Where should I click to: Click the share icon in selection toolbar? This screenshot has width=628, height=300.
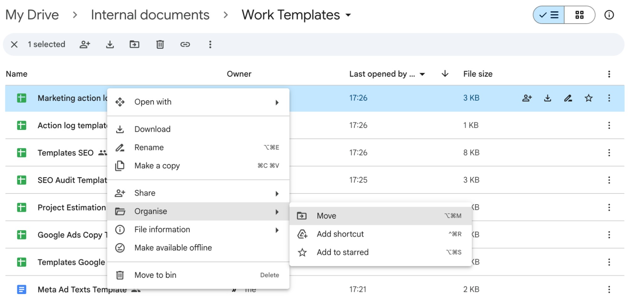pos(85,45)
